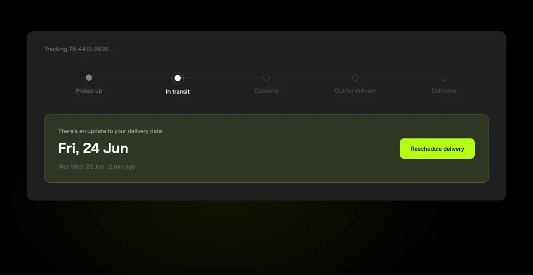Click the Tracking 78-4413-9920 number

tap(76, 49)
